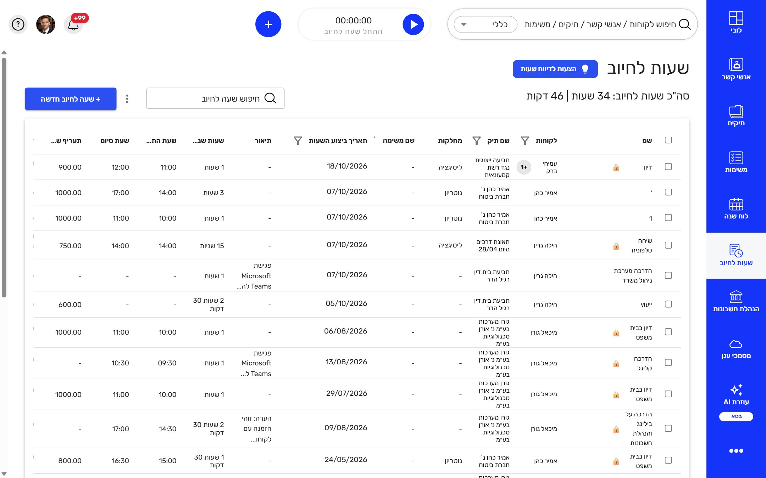The image size is (766, 478).
Task: Start the billing timer play button
Action: click(x=413, y=24)
